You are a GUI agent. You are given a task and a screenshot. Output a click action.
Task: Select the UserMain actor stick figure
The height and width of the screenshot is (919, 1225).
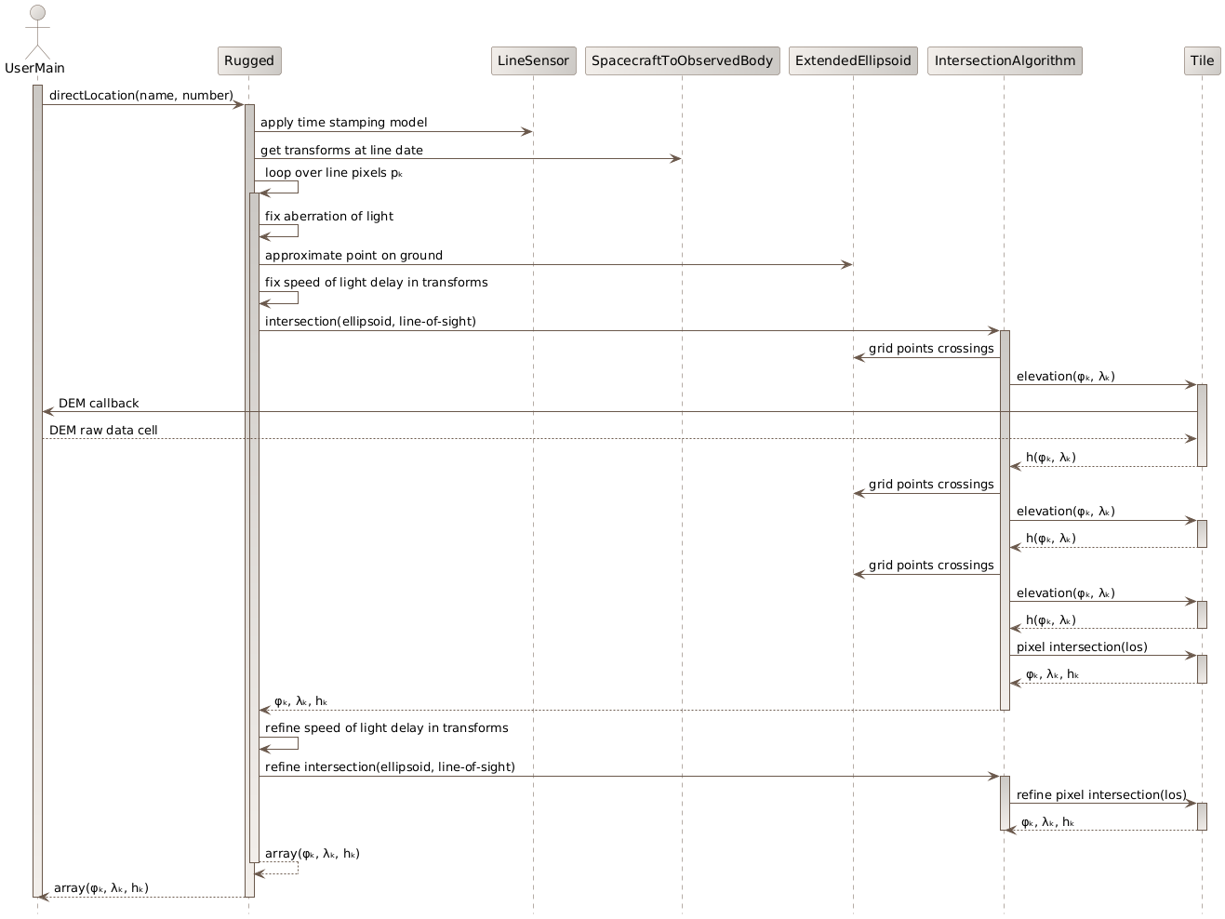[x=36, y=28]
